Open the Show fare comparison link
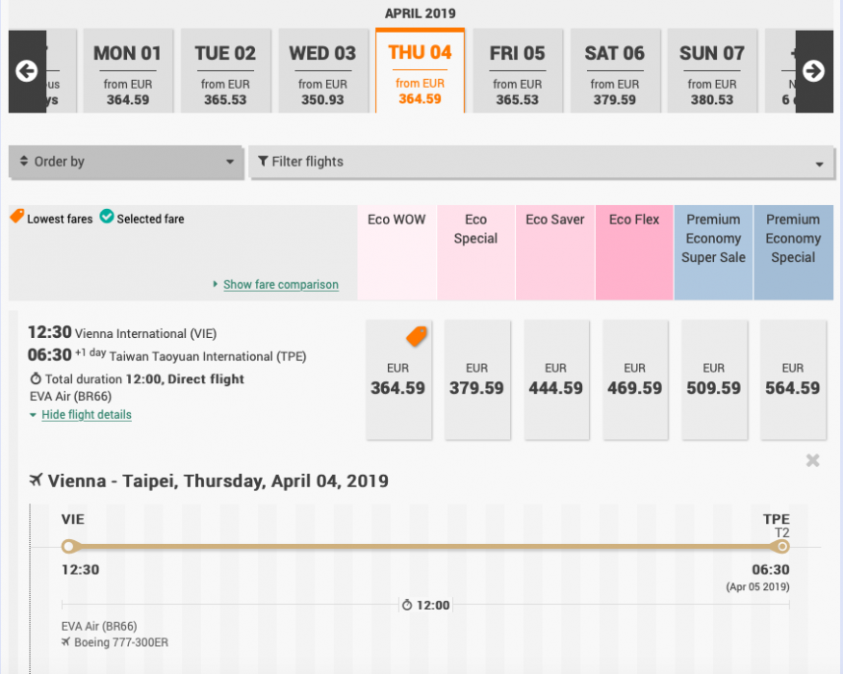Viewport: 843px width, 674px height. (280, 285)
